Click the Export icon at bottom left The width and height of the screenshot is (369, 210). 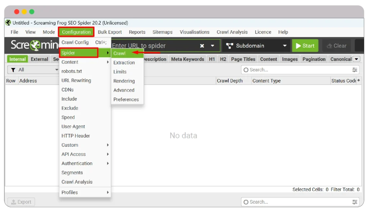13,202
